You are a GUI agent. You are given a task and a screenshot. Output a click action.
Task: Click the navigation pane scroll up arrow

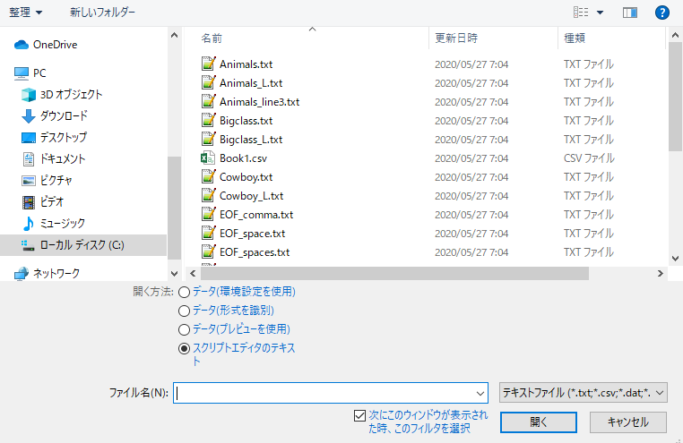(x=174, y=35)
